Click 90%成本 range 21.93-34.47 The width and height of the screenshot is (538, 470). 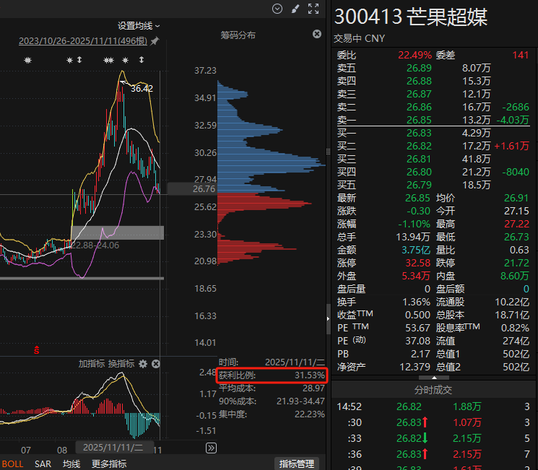pyautogui.click(x=300, y=401)
